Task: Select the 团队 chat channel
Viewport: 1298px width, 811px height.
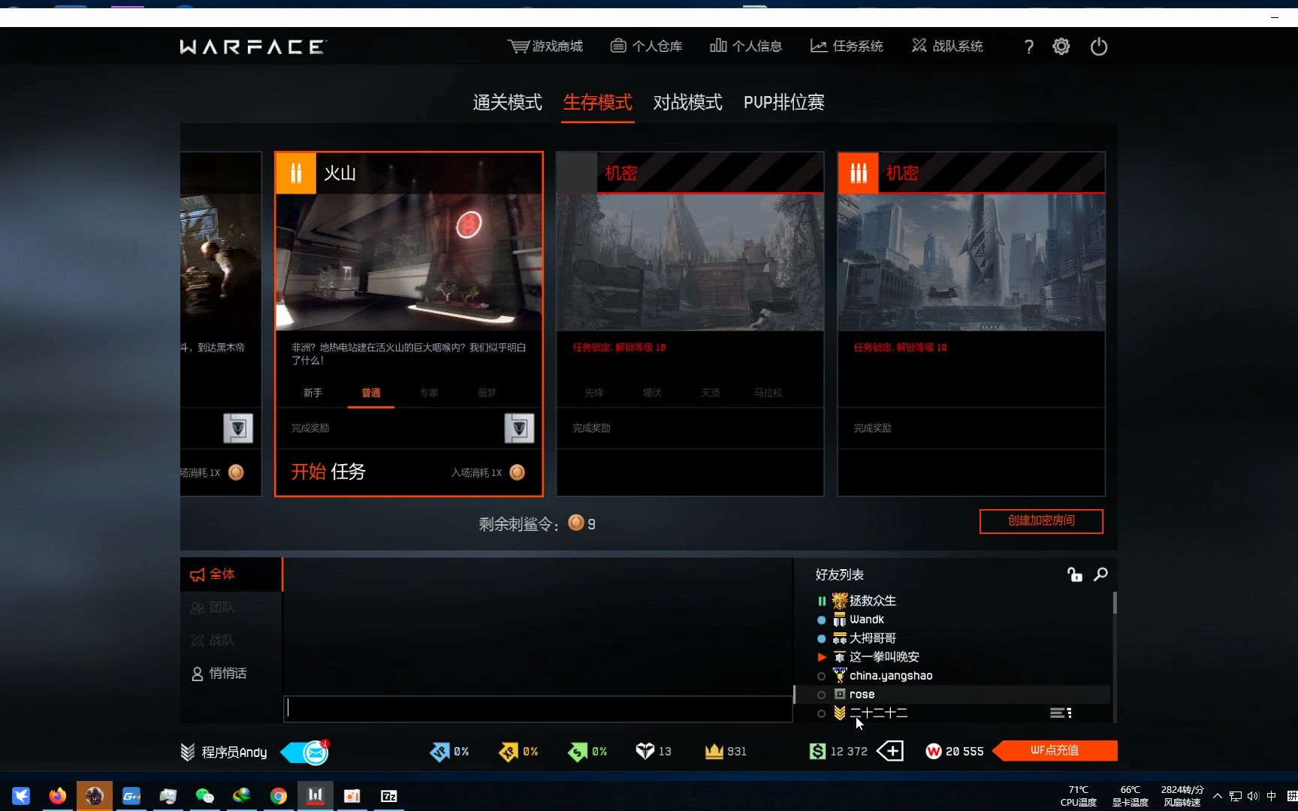Action: click(x=231, y=607)
